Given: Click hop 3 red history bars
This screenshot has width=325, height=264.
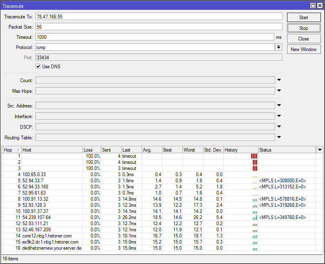Looking at the screenshot, I should [x=255, y=168].
